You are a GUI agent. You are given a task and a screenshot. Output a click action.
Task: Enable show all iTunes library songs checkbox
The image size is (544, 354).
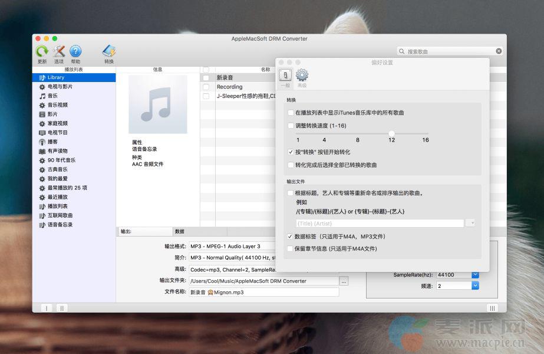point(291,112)
